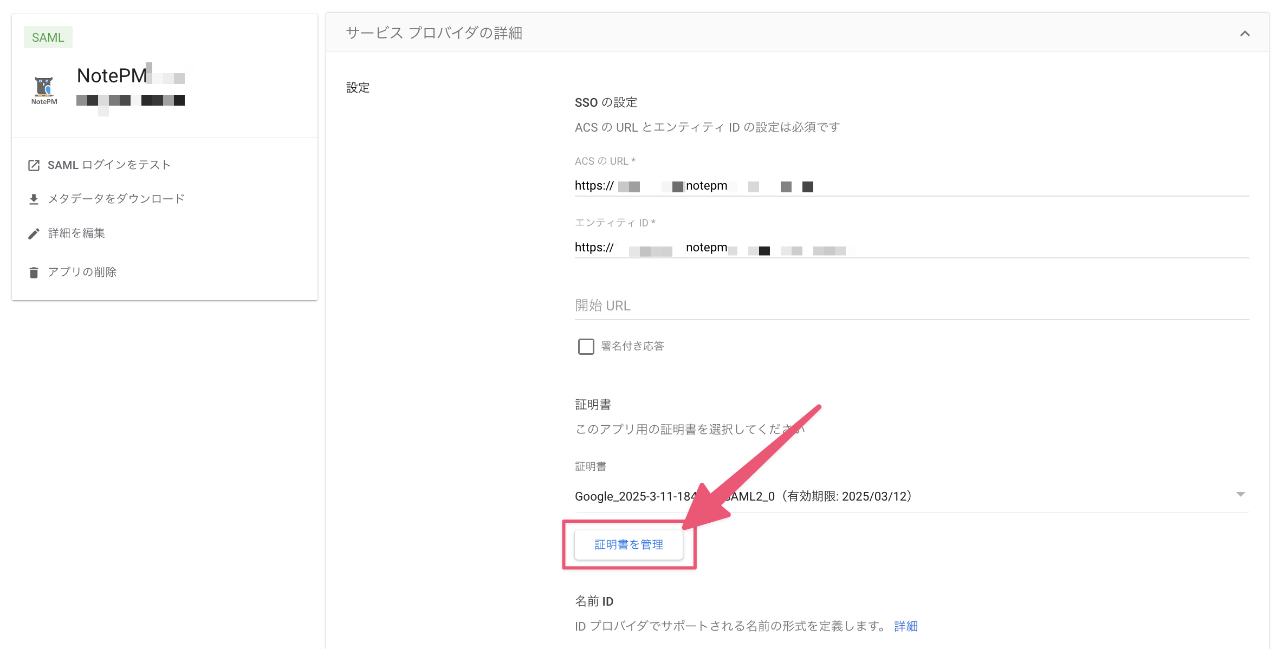Viewport: 1283px width, 649px height.
Task: Click the サービス プロバイダの詳細 header title
Action: tap(434, 33)
